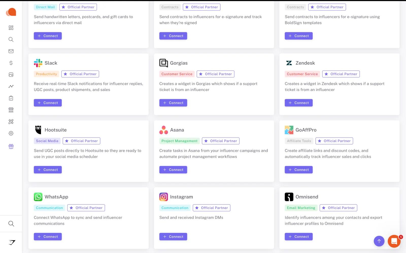The height and width of the screenshot is (253, 406).
Task: Click the scroll-to-top arrow button
Action: coord(379,241)
